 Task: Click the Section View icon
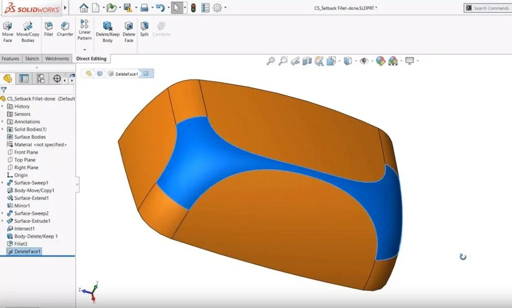pyautogui.click(x=306, y=60)
